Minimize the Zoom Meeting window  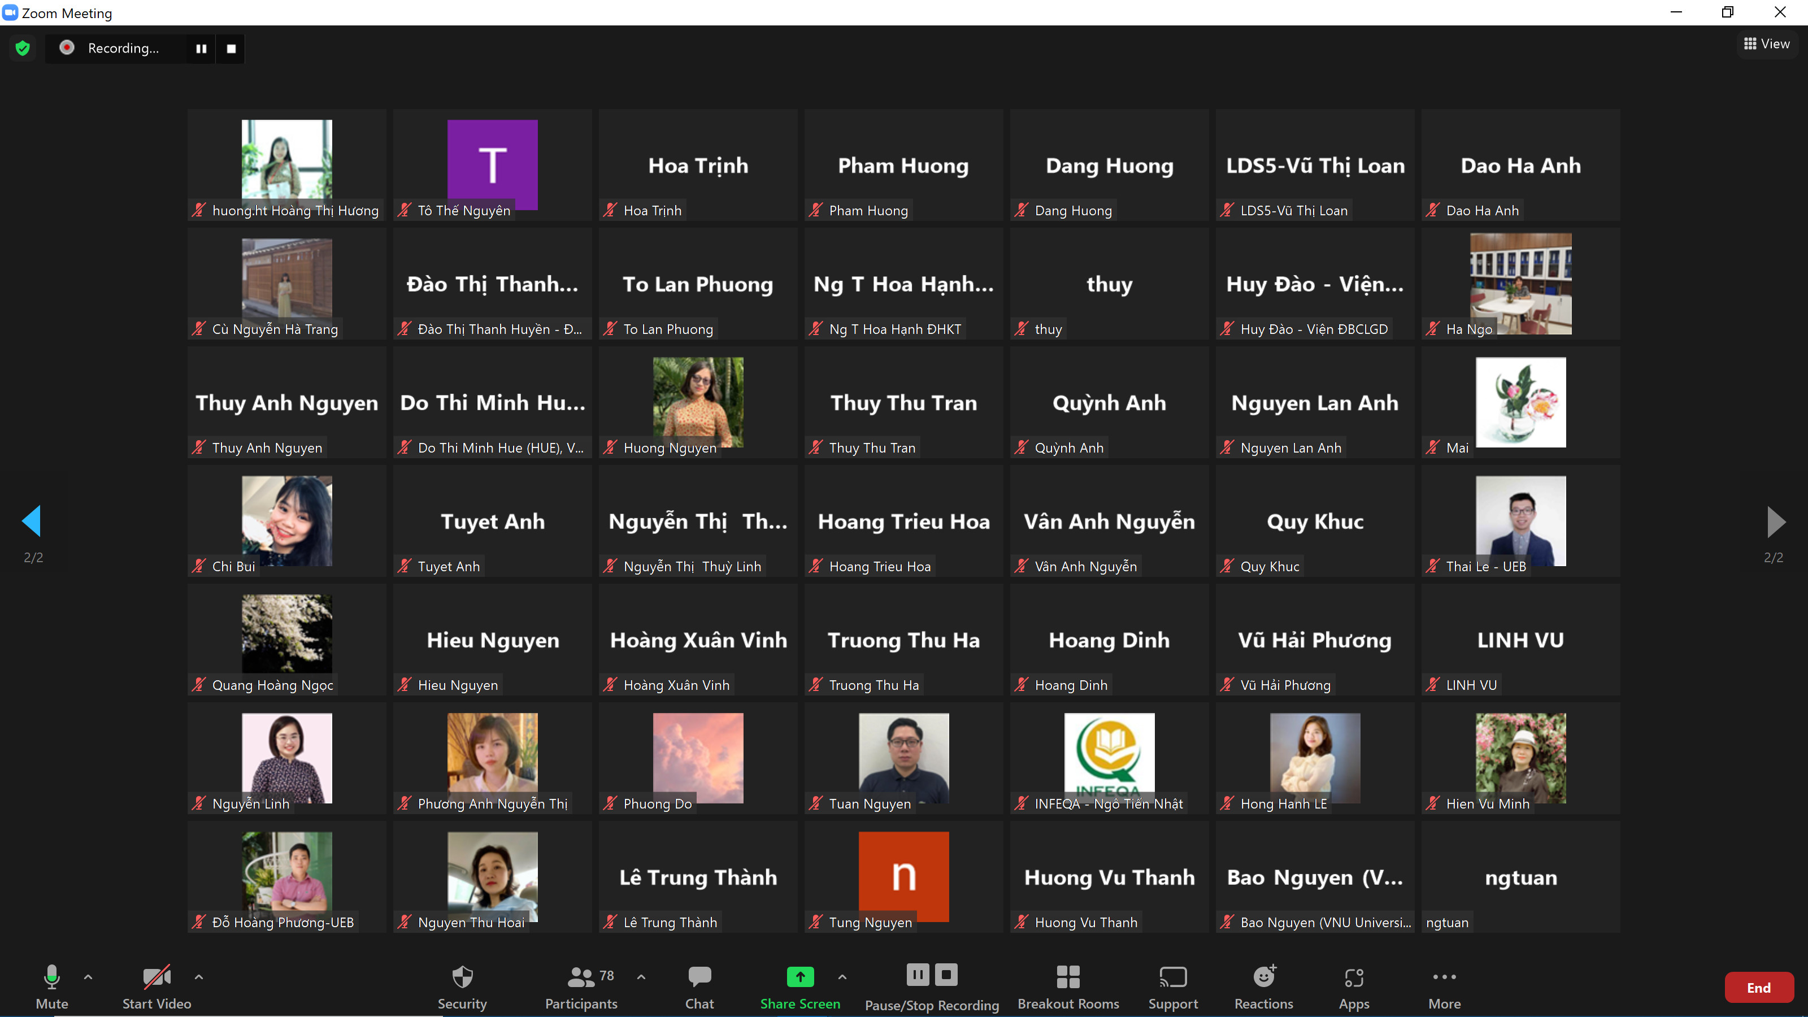(1676, 12)
